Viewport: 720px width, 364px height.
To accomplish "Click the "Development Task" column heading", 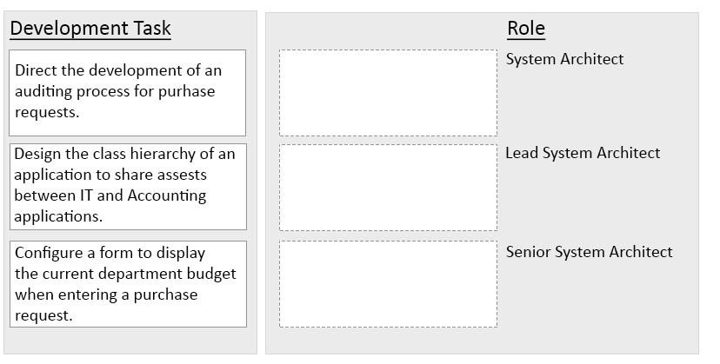I will click(x=90, y=29).
